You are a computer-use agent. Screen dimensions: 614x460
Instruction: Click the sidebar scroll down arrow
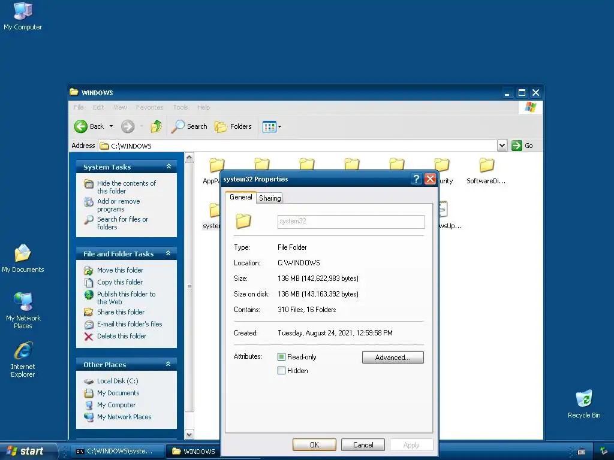pyautogui.click(x=189, y=434)
